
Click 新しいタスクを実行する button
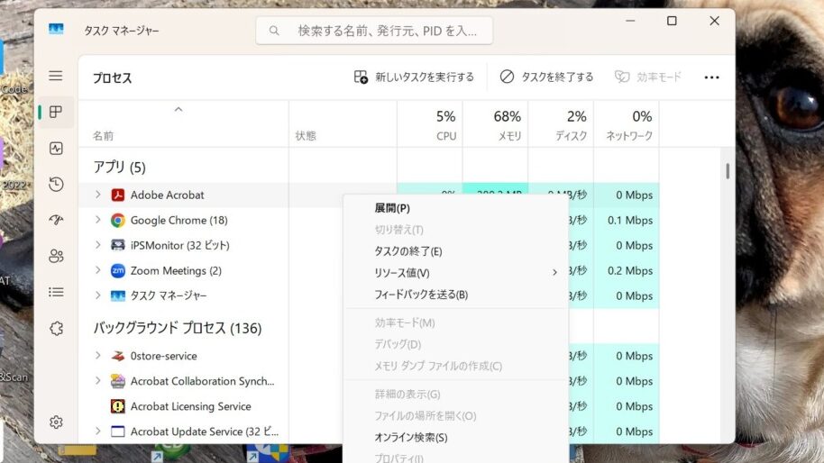point(414,77)
